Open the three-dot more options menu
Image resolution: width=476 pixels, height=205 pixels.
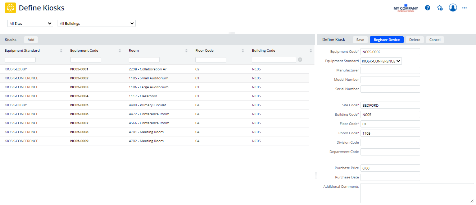click(x=464, y=8)
